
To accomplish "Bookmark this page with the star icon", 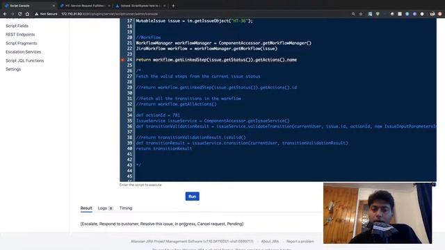I will click(361, 14).
